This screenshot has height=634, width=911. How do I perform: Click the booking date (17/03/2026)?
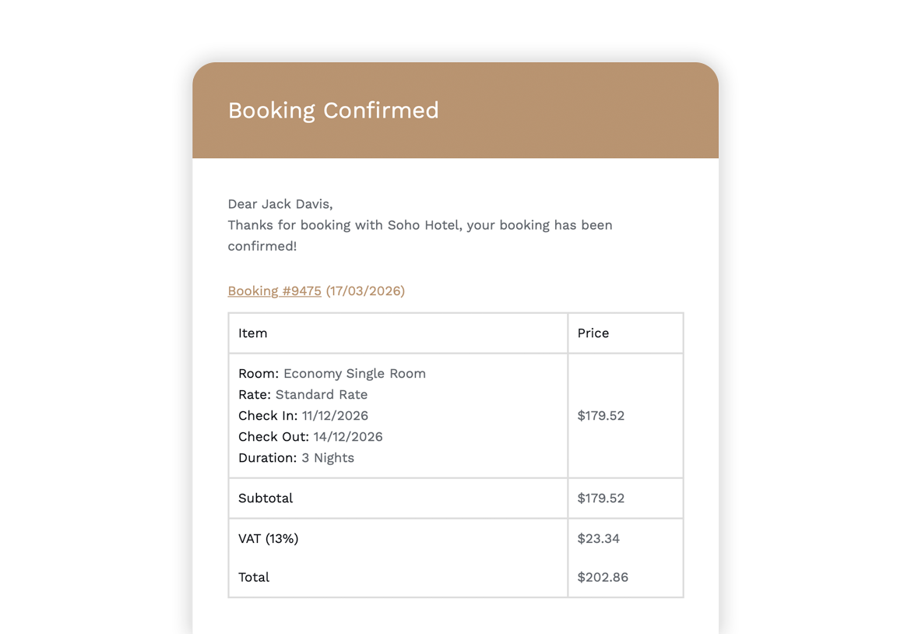(365, 291)
